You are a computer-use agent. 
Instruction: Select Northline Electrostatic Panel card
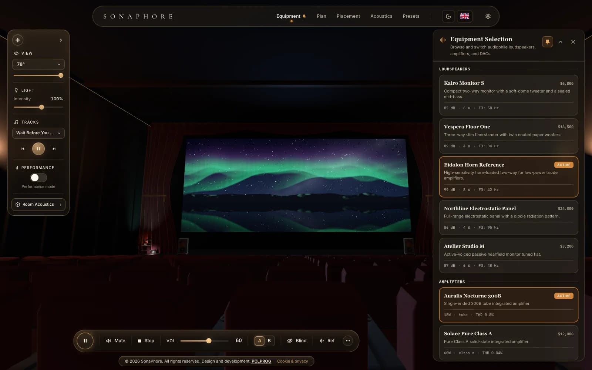point(508,218)
